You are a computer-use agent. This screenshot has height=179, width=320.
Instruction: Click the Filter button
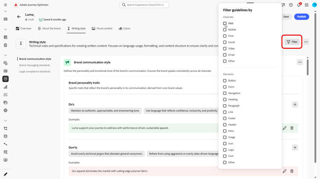(x=292, y=42)
